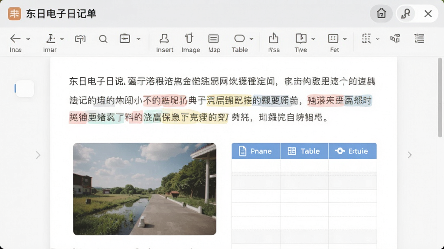Image resolution: width=444 pixels, height=249 pixels.
Task: Open the toolbar Table dropdown arrow
Action: coord(251,38)
